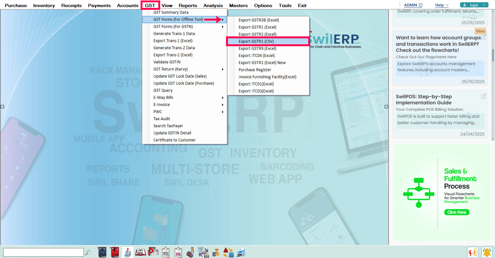495x258 pixels.
Task: Open the GST menu
Action: click(x=150, y=5)
